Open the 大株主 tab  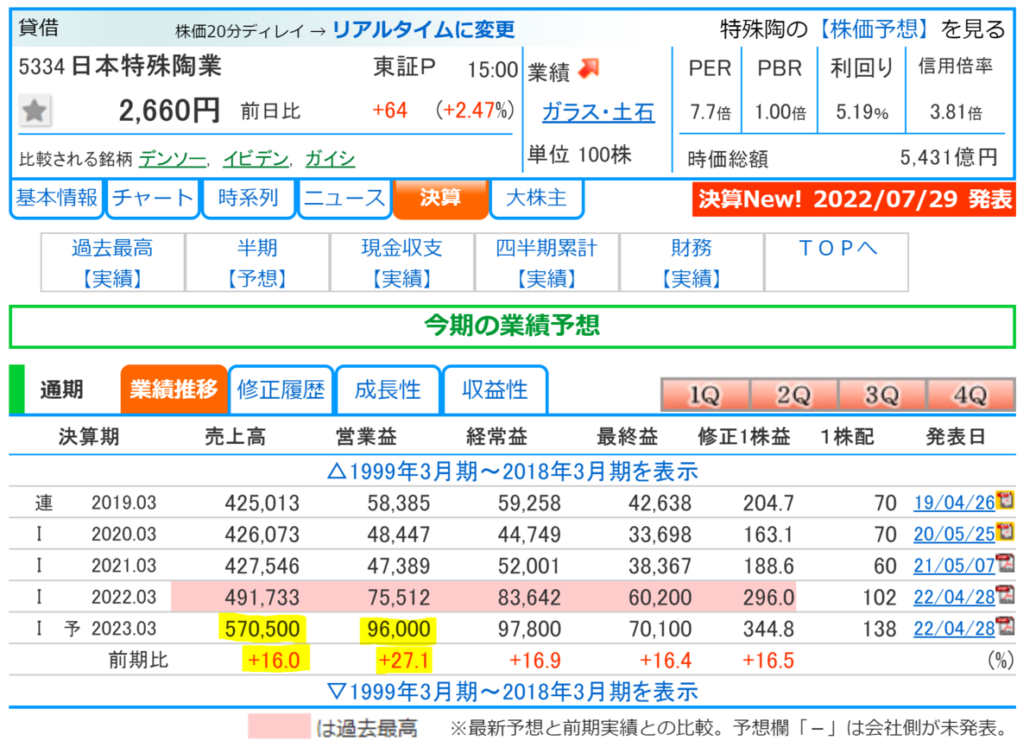tap(536, 199)
